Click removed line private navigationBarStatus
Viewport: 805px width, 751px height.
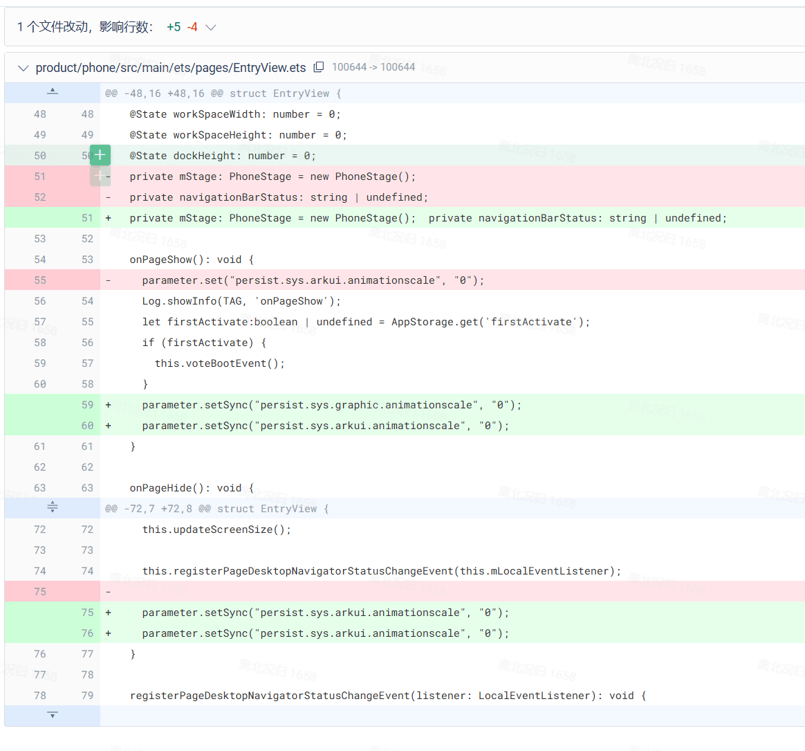click(279, 197)
